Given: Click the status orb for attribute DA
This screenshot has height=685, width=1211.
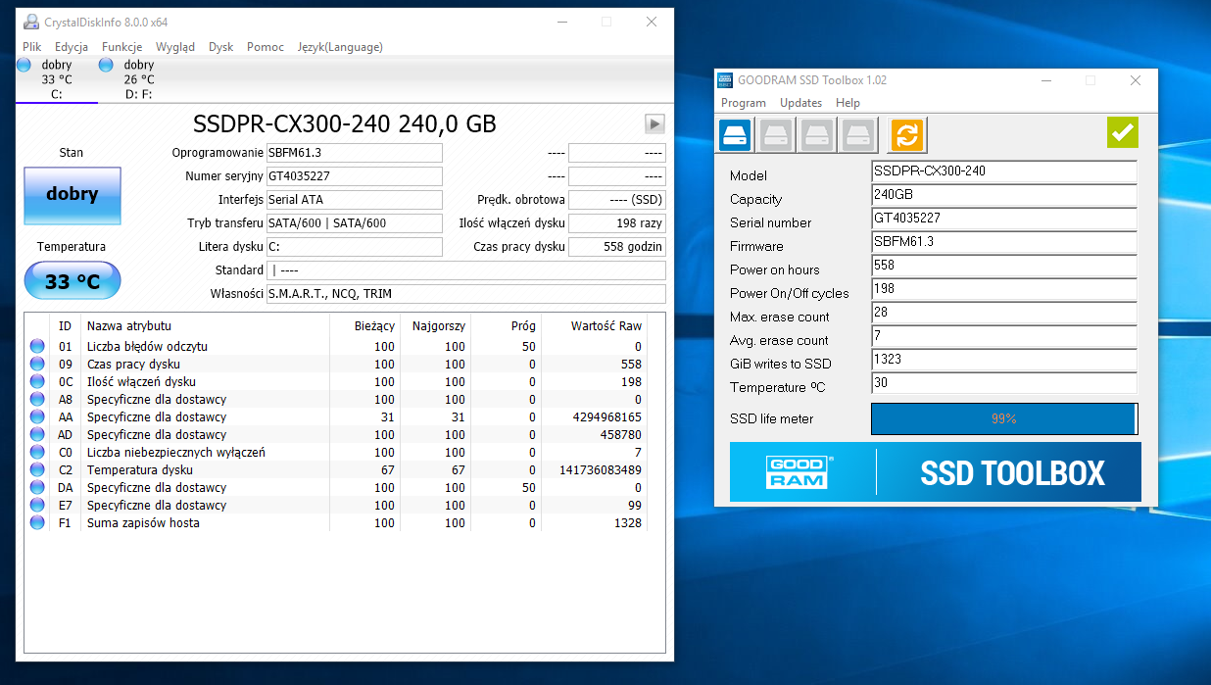Looking at the screenshot, I should tap(37, 487).
